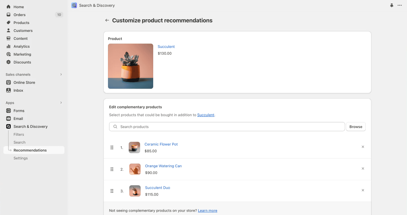The image size is (407, 215).
Task: Grab the drag handle for Succulent Duo
Action: click(112, 191)
